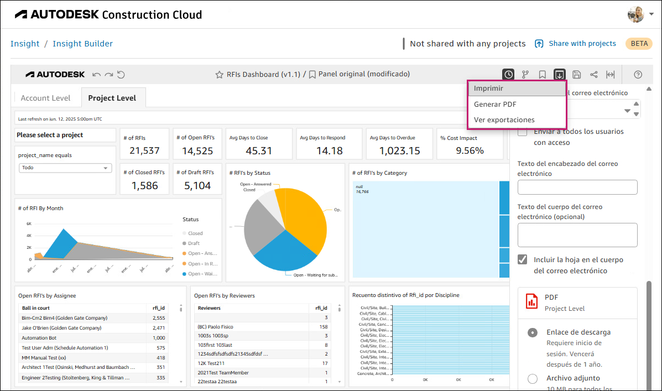
Task: Click the save floppy disk icon
Action: [577, 74]
